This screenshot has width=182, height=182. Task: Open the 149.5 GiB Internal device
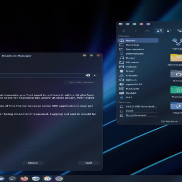pos(138,106)
